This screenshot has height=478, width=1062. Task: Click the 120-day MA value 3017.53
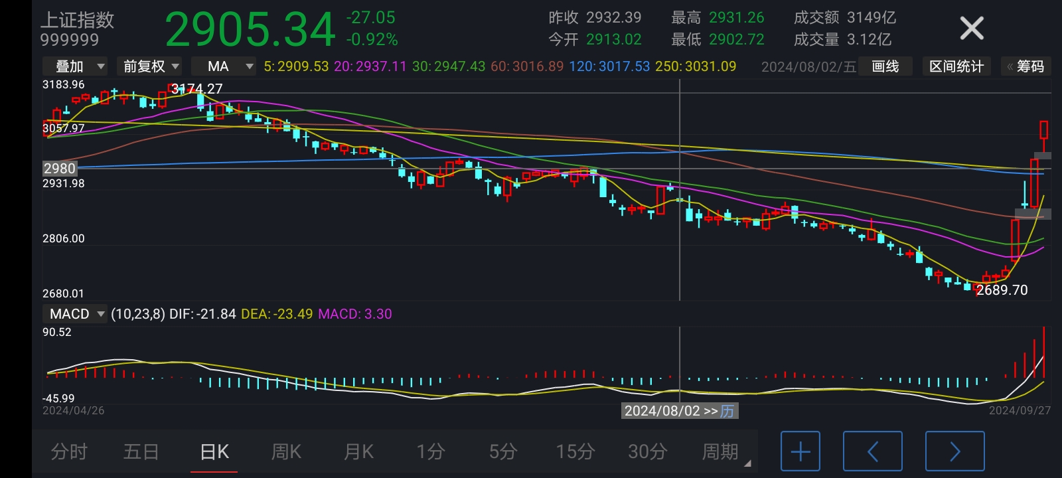tap(624, 66)
